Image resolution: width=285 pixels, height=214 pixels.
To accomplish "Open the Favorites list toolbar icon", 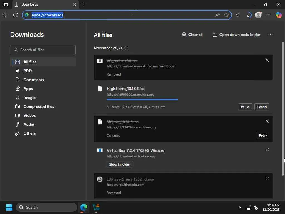I will (x=238, y=15).
